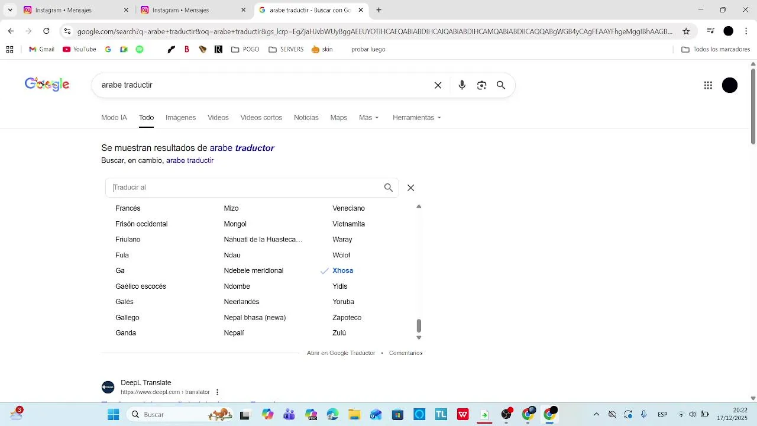Open the media control icon in Chrome toolbar

coord(711,31)
